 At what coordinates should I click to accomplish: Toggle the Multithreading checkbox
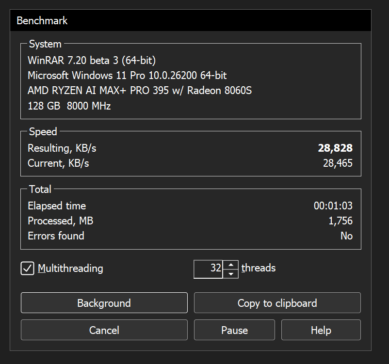point(28,268)
